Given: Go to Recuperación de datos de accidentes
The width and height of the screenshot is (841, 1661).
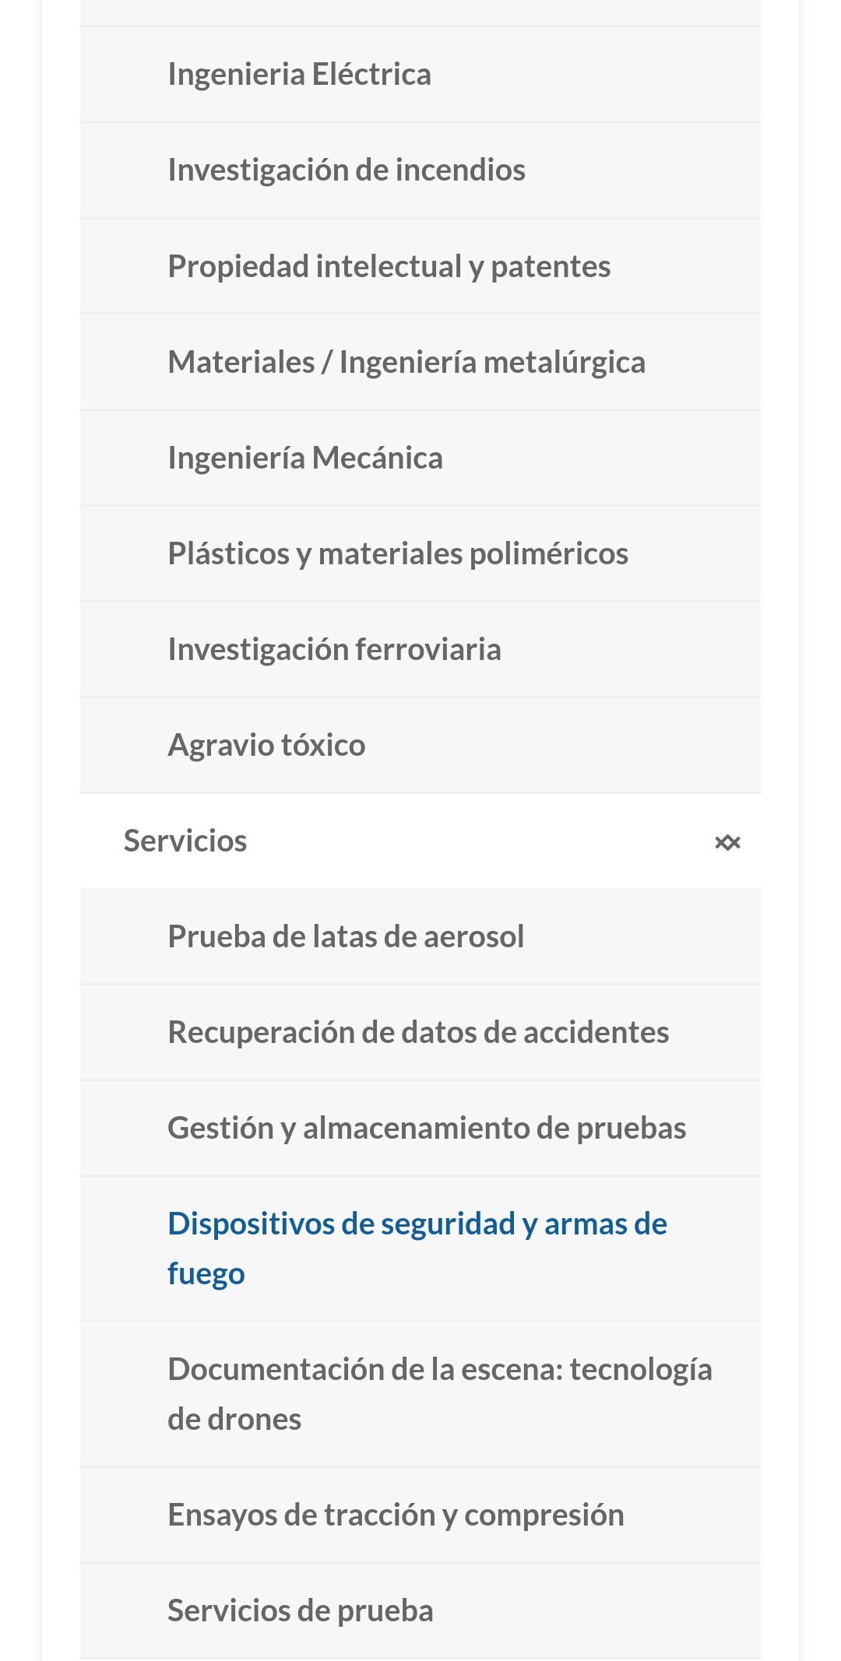Looking at the screenshot, I should (418, 1032).
